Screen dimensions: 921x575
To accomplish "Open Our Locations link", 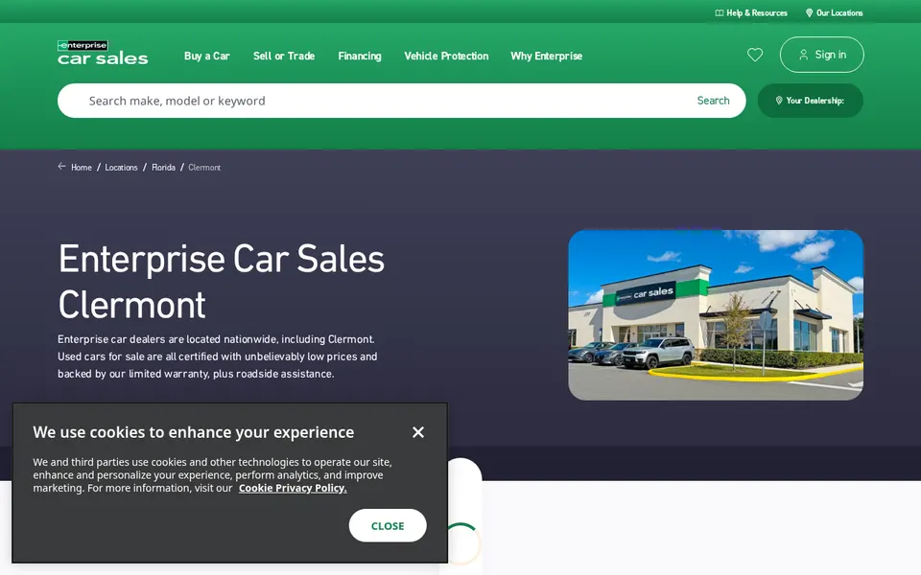I will coord(834,12).
